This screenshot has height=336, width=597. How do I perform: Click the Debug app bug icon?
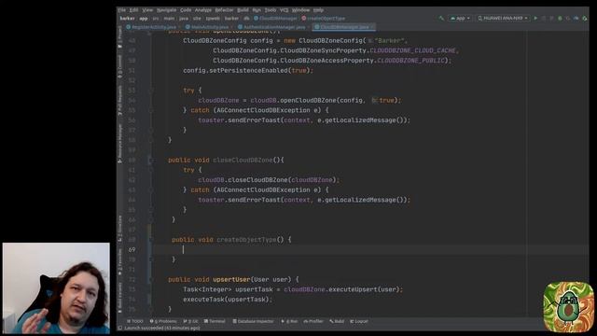tap(560, 19)
